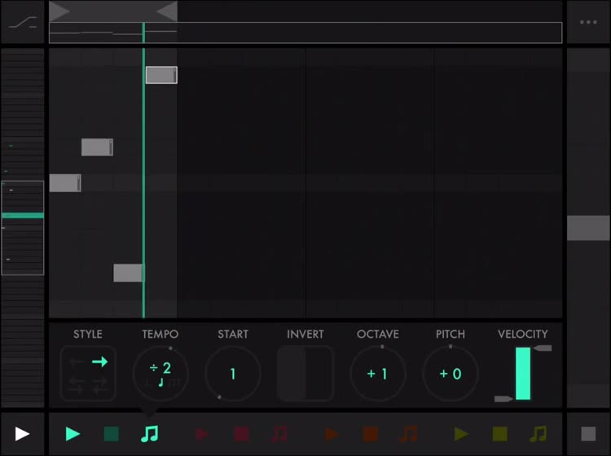
Task: Select the highlighted topmost note block
Action: [x=161, y=75]
